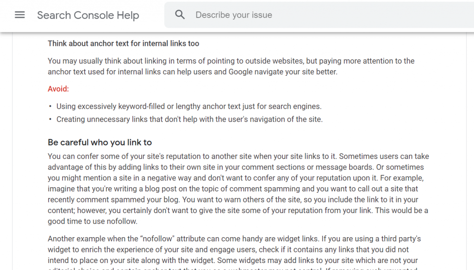
Task: Click the 'Be careful who you link to' heading
Action: pos(100,142)
